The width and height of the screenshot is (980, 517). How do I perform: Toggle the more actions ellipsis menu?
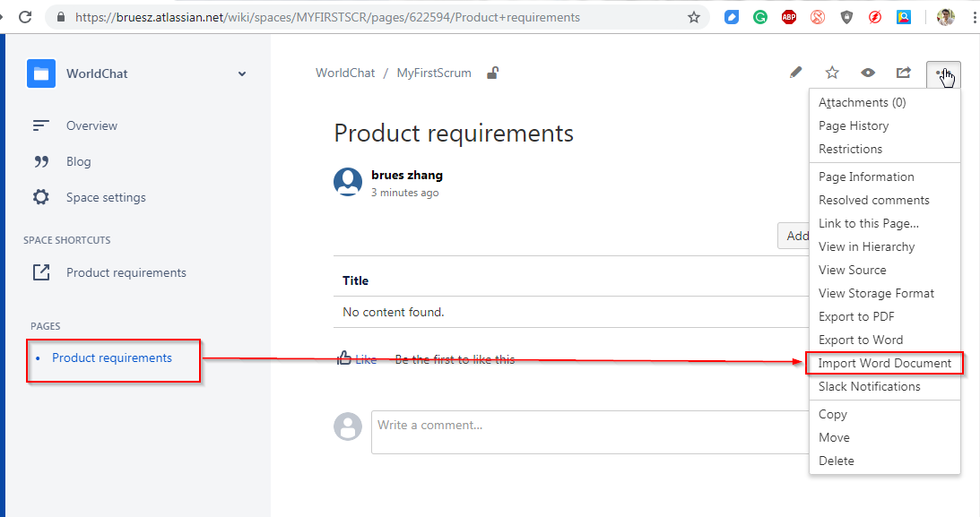click(943, 74)
